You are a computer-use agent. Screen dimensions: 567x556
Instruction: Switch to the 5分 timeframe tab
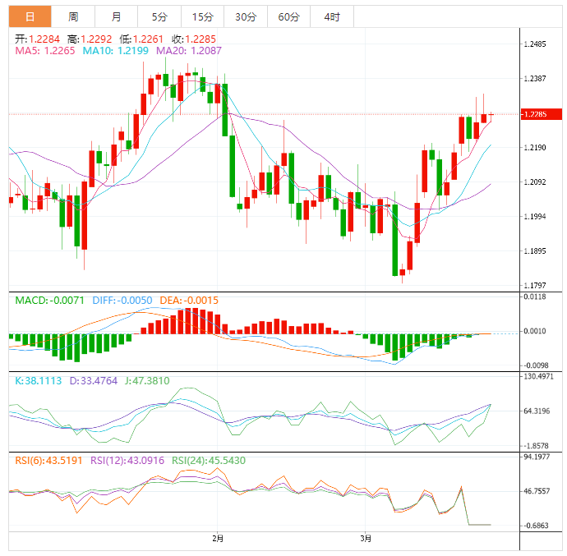pyautogui.click(x=159, y=16)
